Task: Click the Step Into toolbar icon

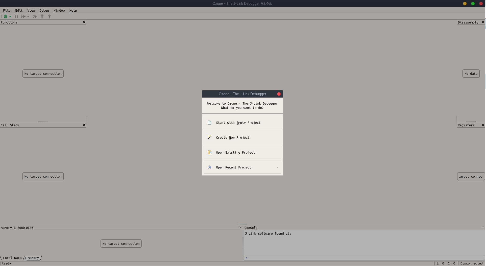Action: [x=42, y=16]
